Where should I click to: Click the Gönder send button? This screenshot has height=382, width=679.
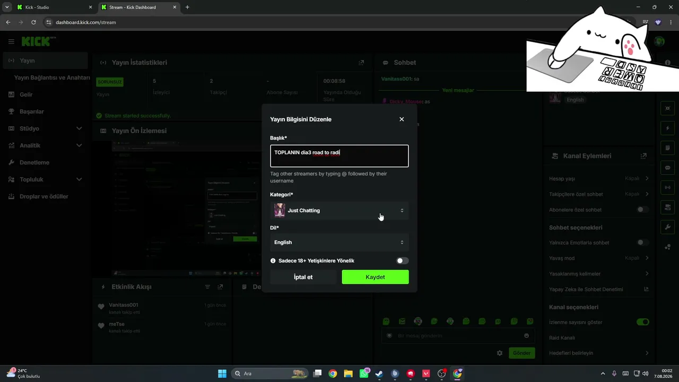point(522,353)
